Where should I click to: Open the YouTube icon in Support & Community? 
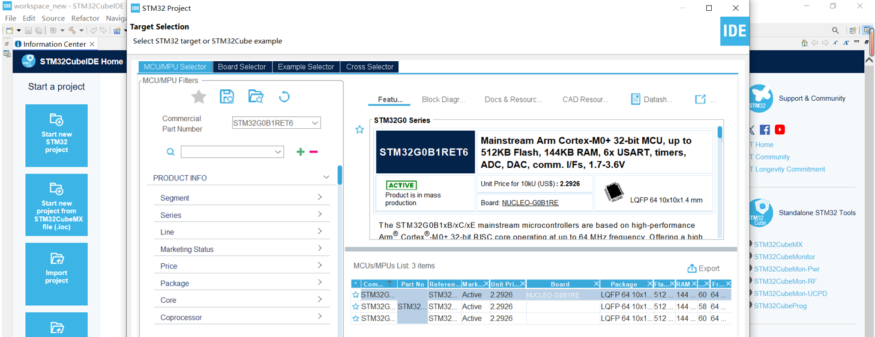point(780,130)
